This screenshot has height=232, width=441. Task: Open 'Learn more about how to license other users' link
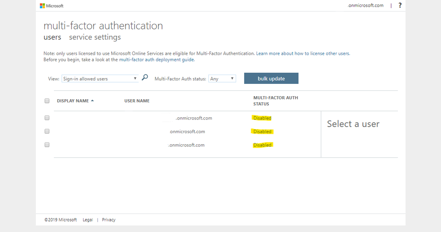click(x=303, y=53)
